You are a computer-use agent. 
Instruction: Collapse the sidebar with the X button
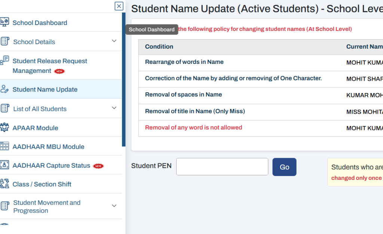click(x=119, y=6)
